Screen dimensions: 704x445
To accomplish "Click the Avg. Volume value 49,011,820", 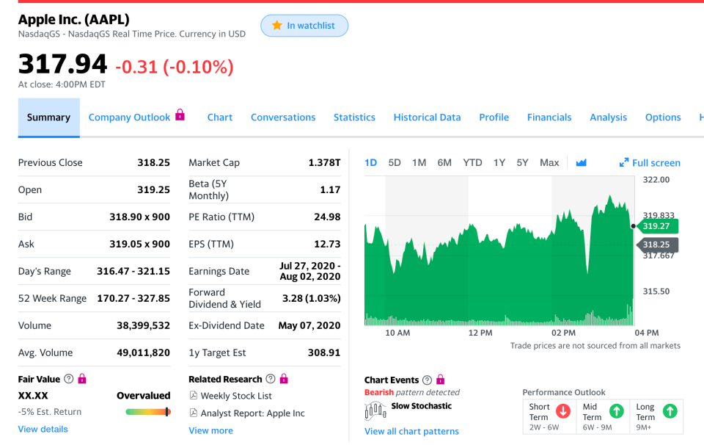I will [143, 353].
